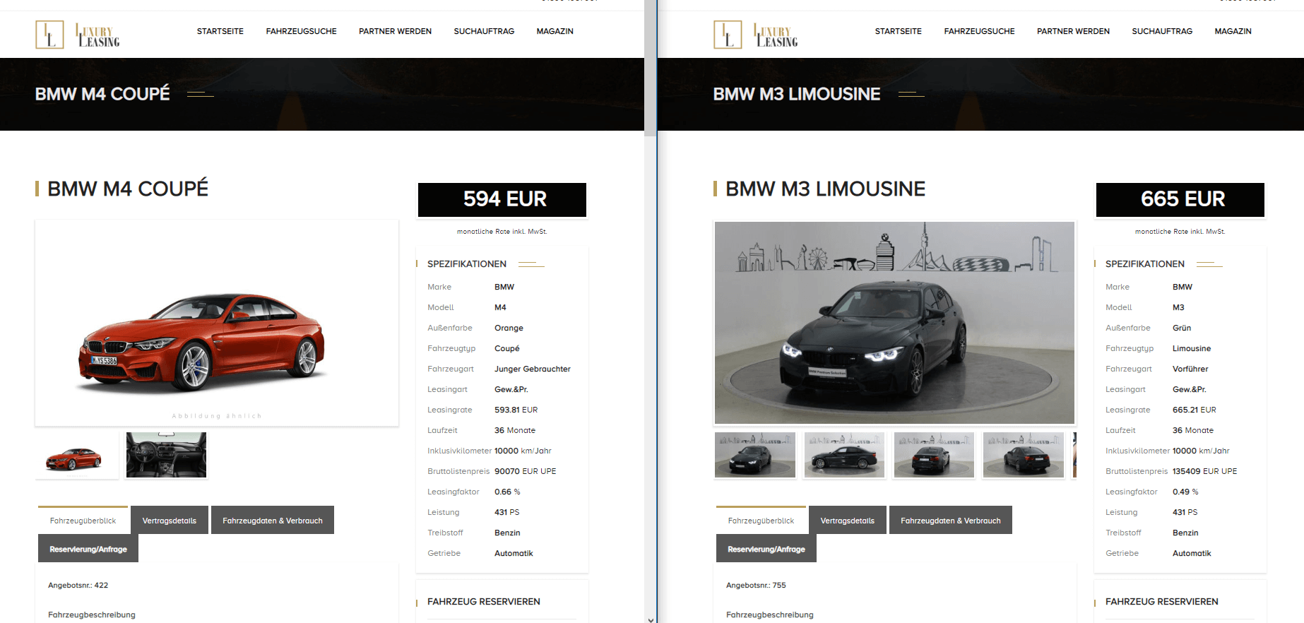Open Fahrzeugdaten & Verbrauch tab on M4 page
The width and height of the screenshot is (1304, 623).
pos(273,521)
